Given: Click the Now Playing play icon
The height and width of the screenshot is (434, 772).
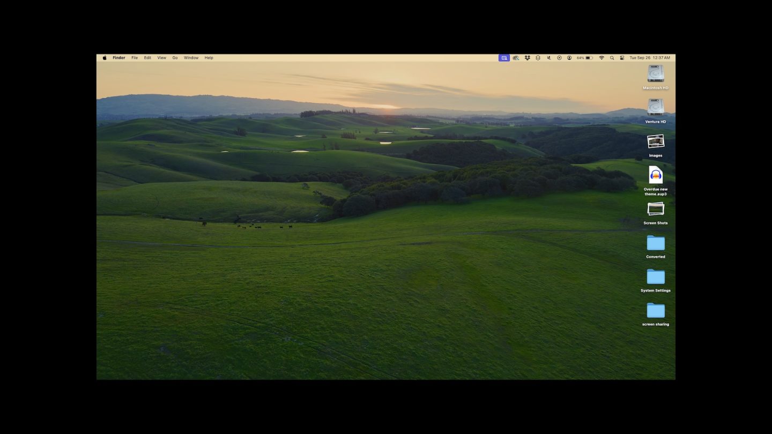Looking at the screenshot, I should (559, 58).
